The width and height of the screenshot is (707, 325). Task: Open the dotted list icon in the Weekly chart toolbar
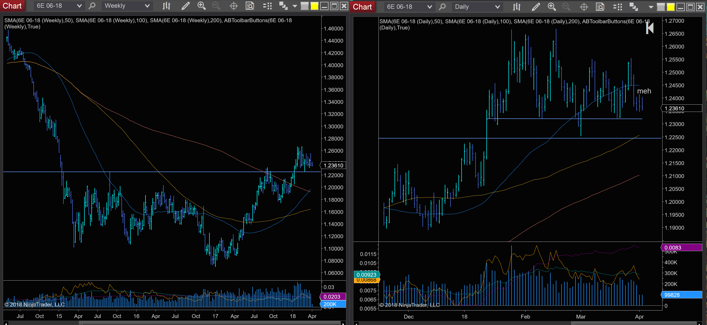point(267,6)
